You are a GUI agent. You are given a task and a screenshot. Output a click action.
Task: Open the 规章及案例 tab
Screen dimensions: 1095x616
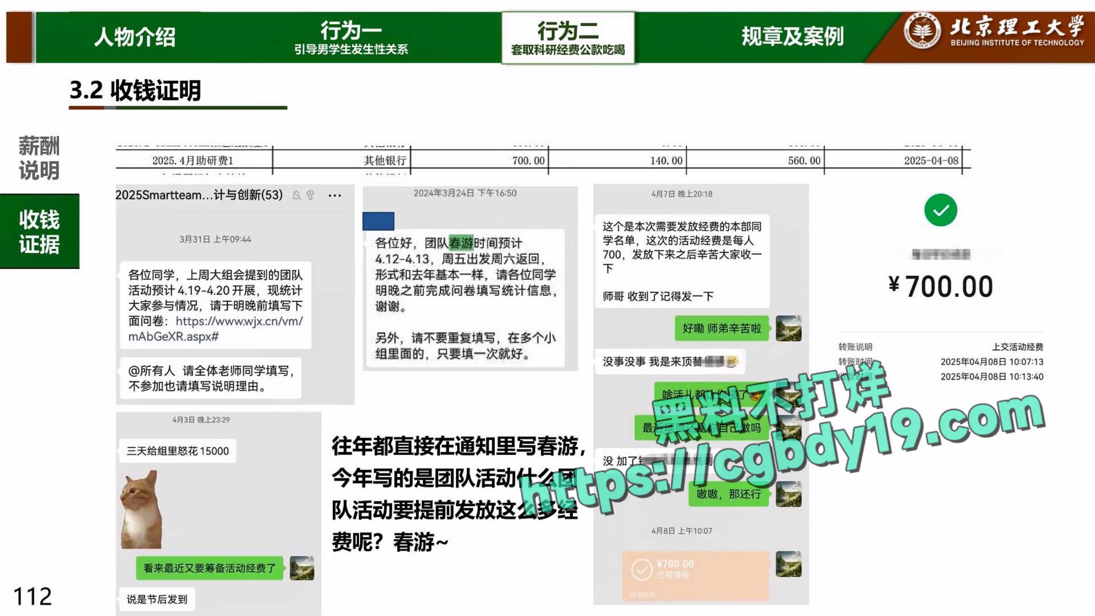pos(792,36)
